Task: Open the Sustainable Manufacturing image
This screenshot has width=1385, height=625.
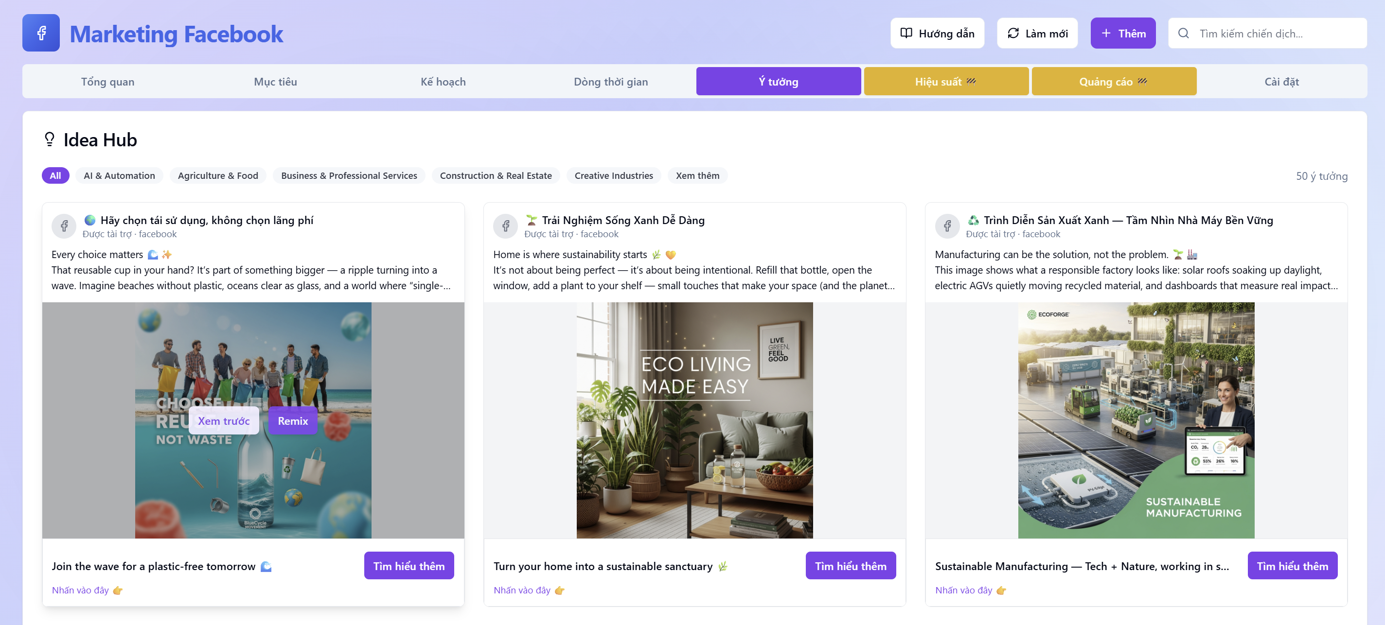Action: coord(1136,420)
